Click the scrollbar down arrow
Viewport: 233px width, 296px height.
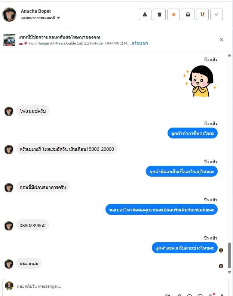pos(229,272)
